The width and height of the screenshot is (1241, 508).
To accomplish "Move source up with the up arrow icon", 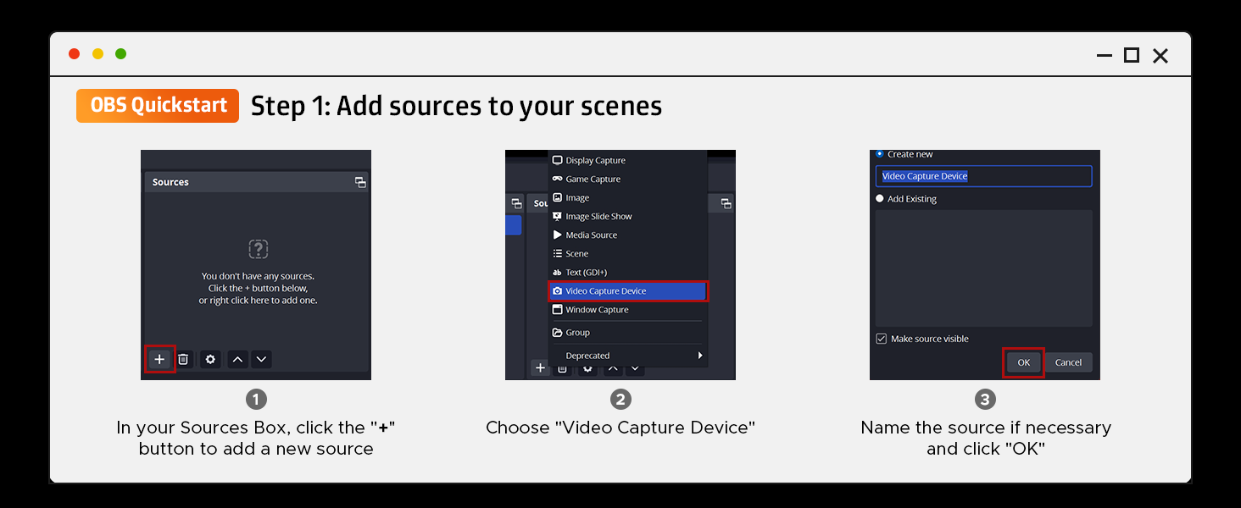I will (x=237, y=359).
